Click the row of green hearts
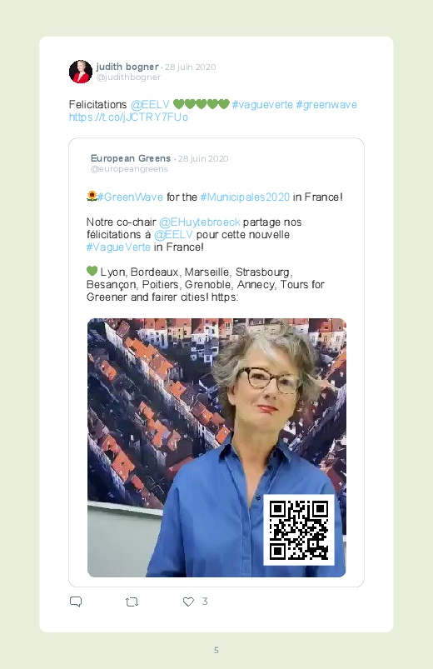 (x=202, y=104)
